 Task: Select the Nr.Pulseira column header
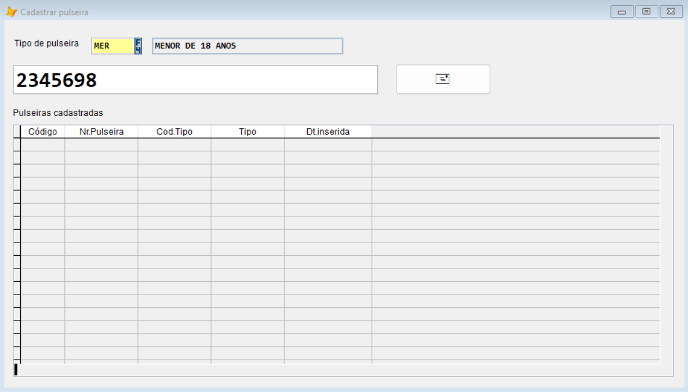click(x=101, y=132)
